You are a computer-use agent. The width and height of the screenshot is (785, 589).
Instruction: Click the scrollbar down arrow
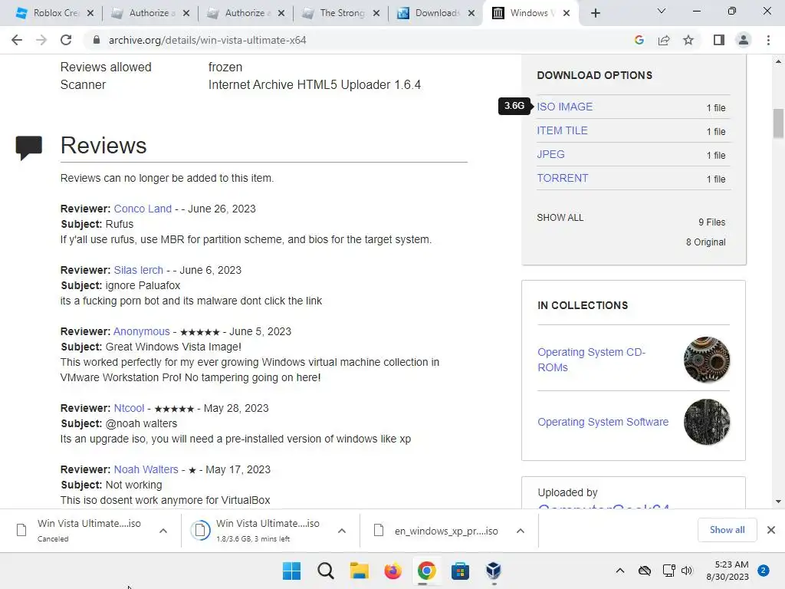point(778,502)
